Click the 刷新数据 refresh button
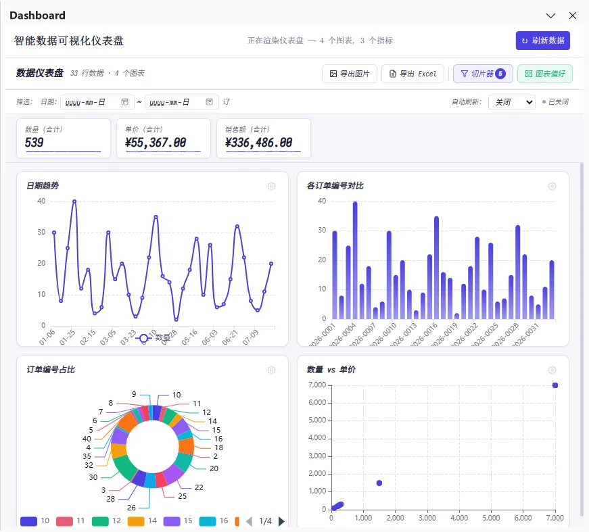The width and height of the screenshot is (589, 532). tap(543, 41)
